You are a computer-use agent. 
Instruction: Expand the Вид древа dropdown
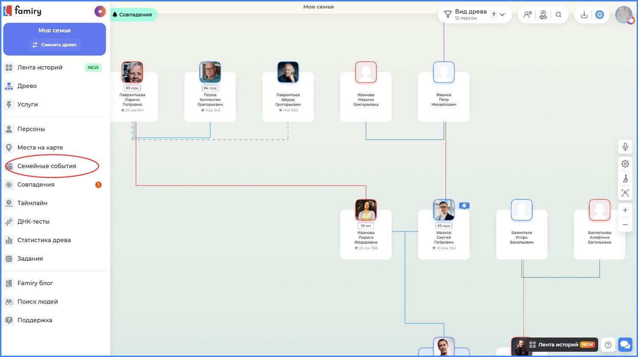(x=502, y=15)
